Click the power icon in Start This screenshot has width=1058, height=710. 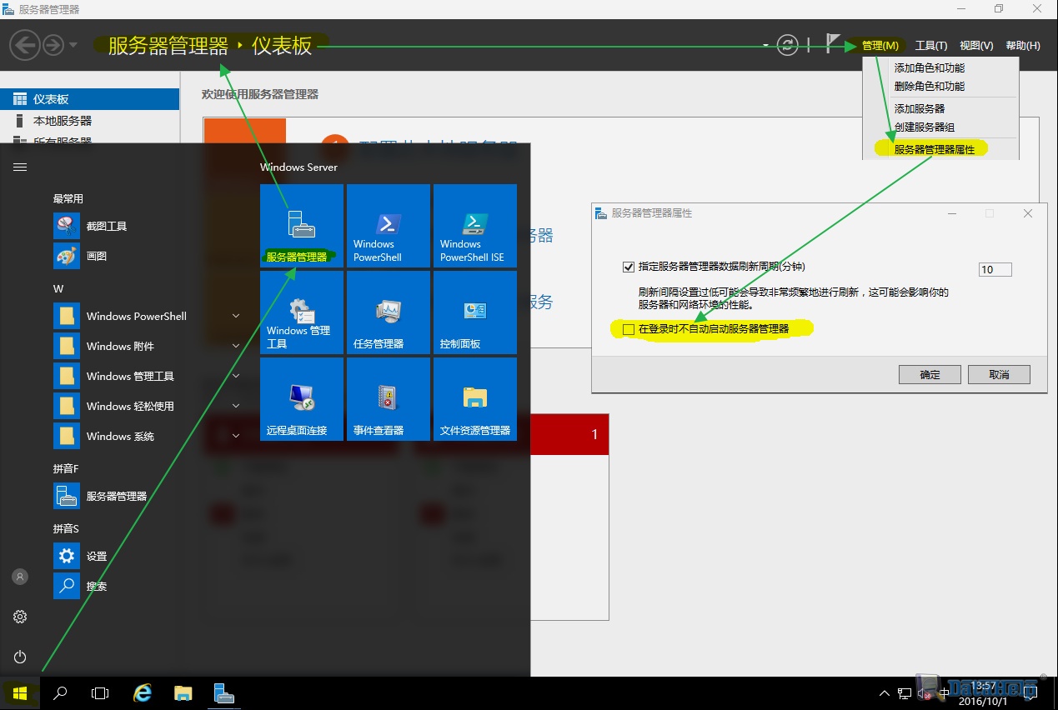click(x=20, y=657)
